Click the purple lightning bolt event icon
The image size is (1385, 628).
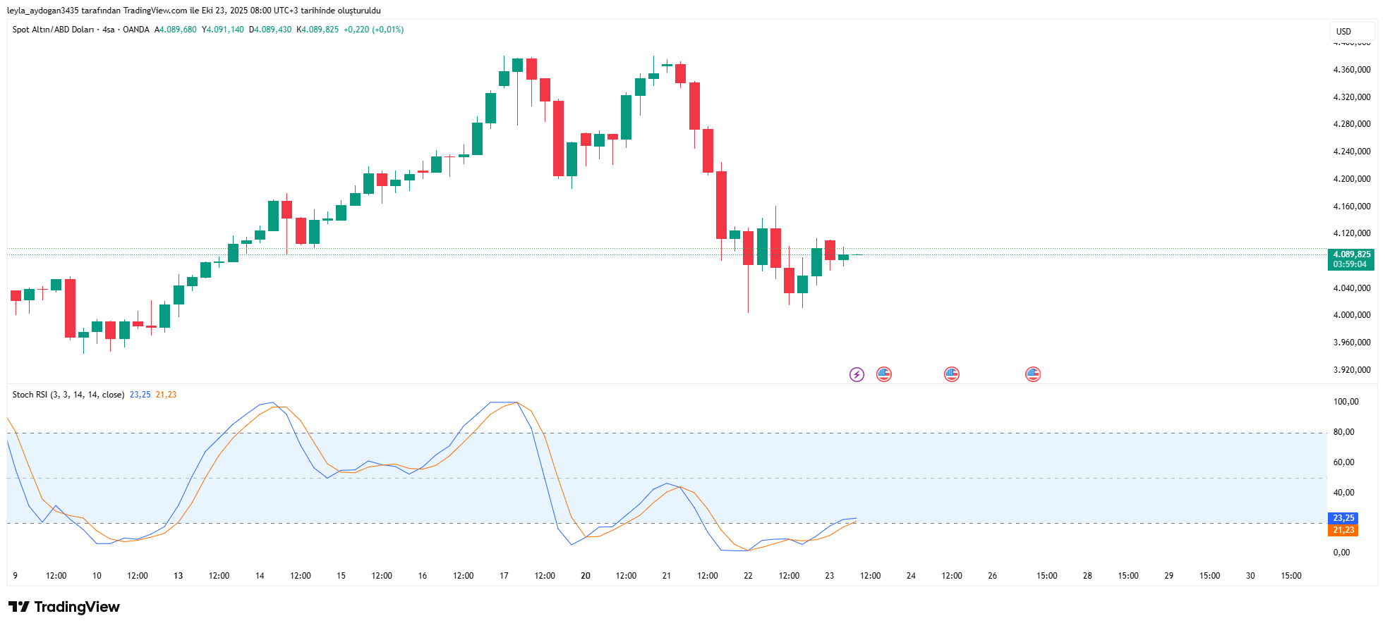[857, 374]
